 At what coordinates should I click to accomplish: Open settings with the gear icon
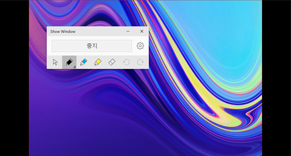pos(140,46)
